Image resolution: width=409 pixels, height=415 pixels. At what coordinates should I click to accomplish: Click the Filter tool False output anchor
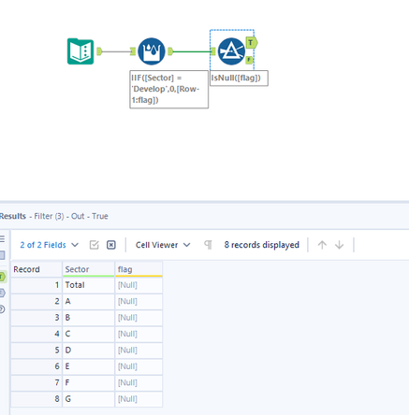(x=249, y=60)
